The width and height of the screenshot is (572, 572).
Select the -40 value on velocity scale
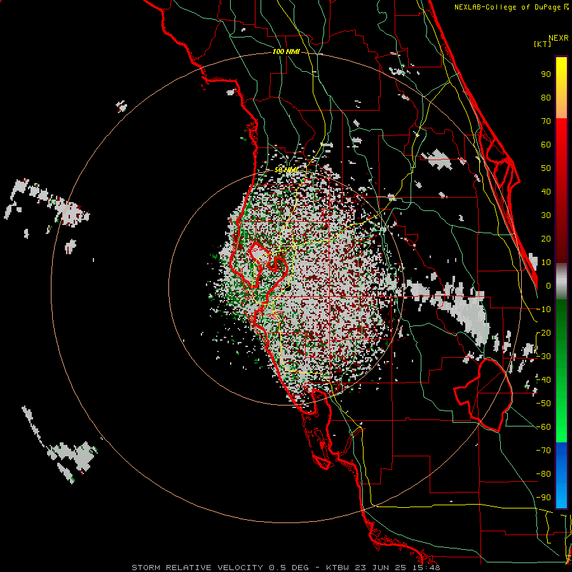point(543,380)
